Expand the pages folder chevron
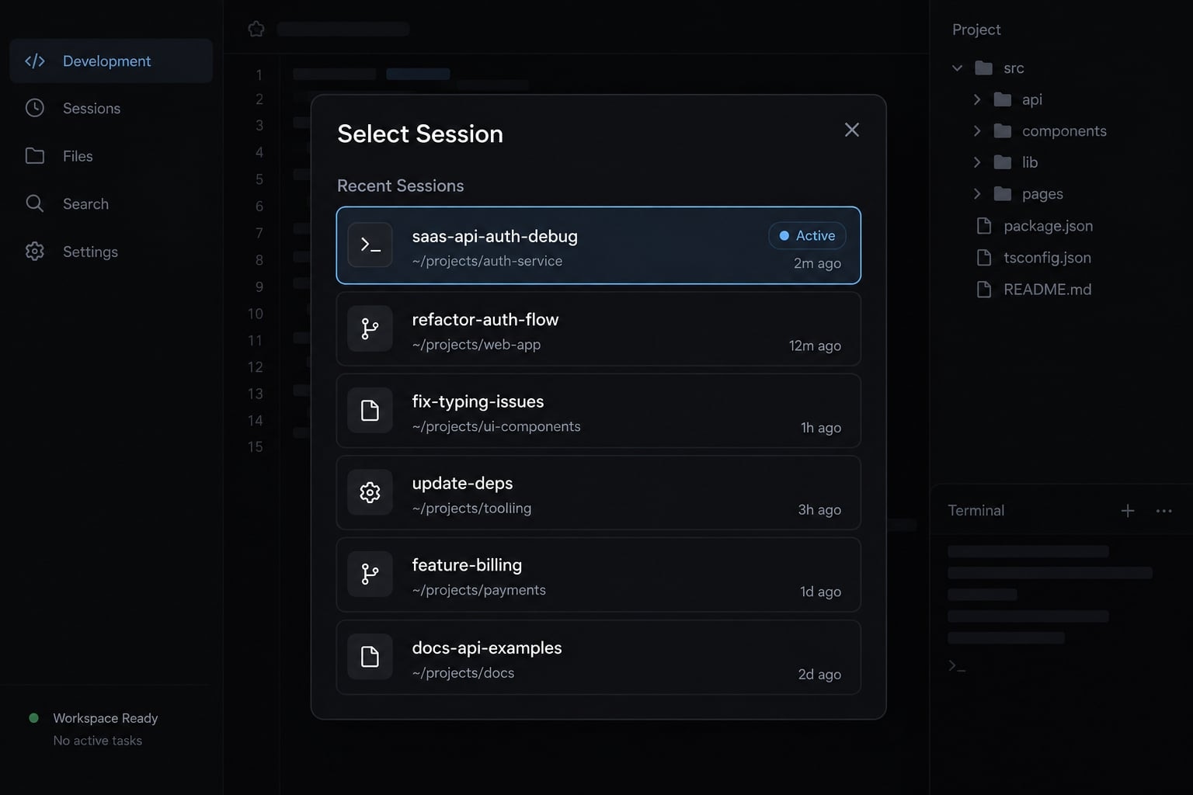Viewport: 1193px width, 795px height. pos(977,194)
